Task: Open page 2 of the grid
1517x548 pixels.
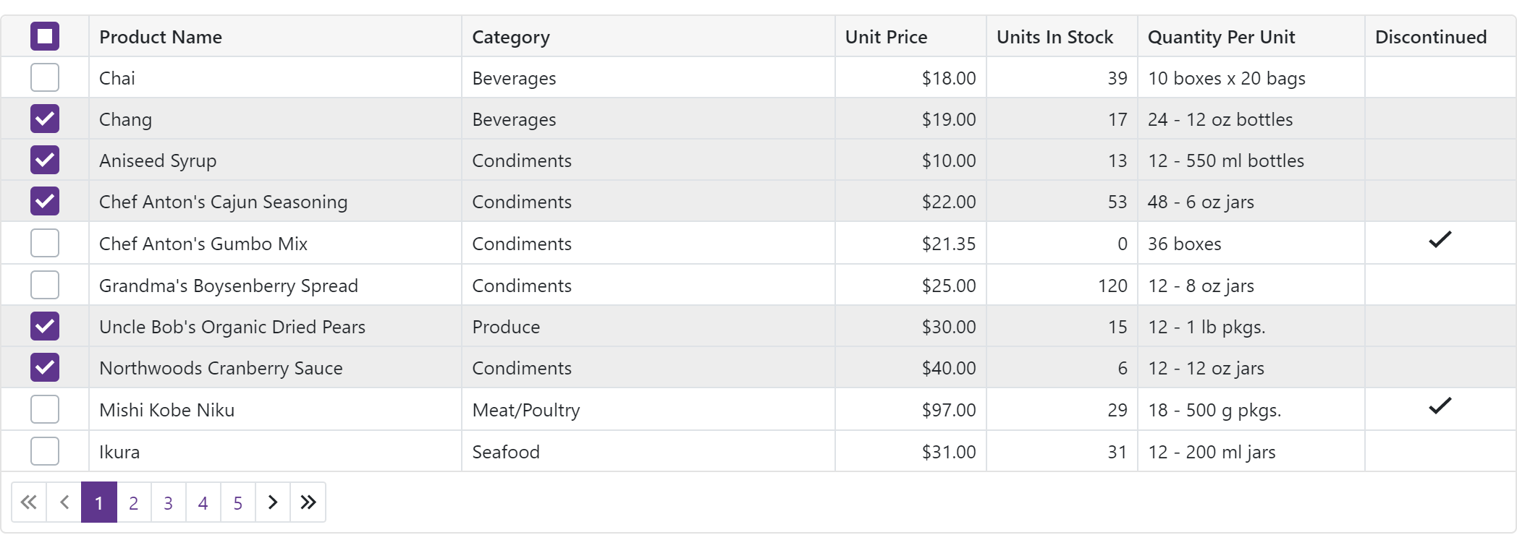Action: click(134, 502)
